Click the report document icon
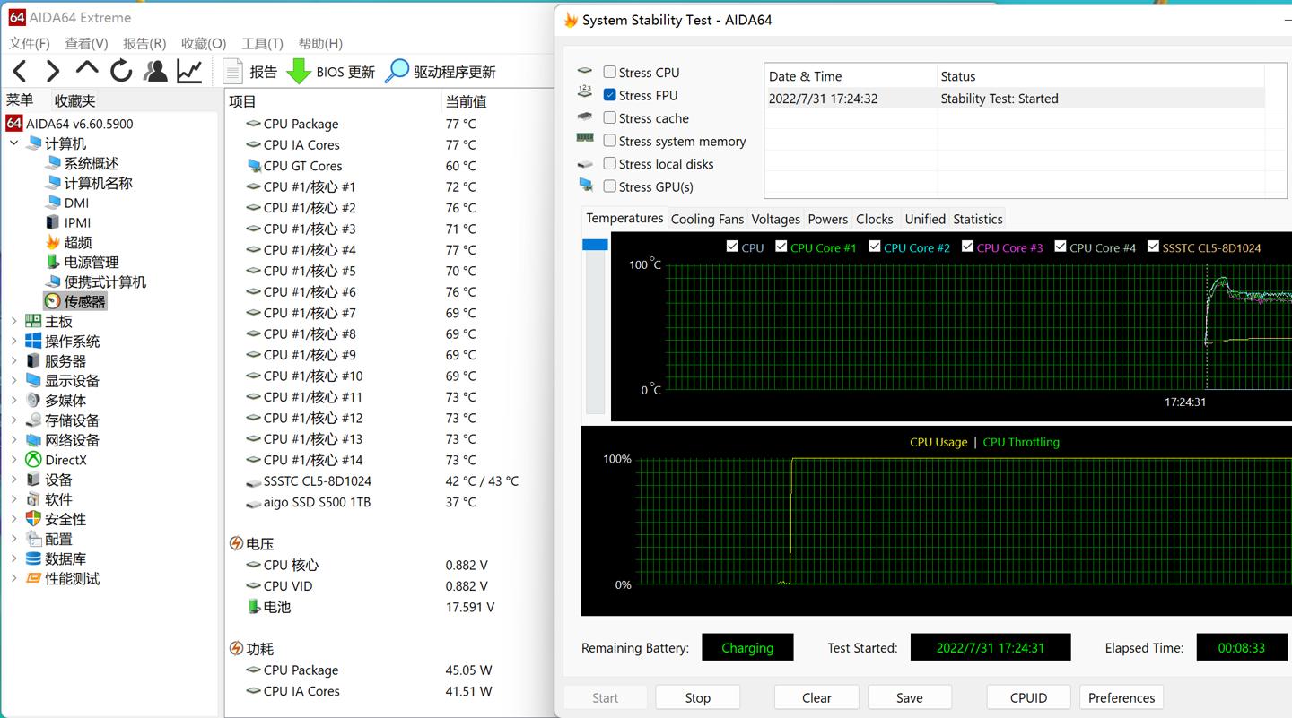1292x718 pixels. pos(233,72)
